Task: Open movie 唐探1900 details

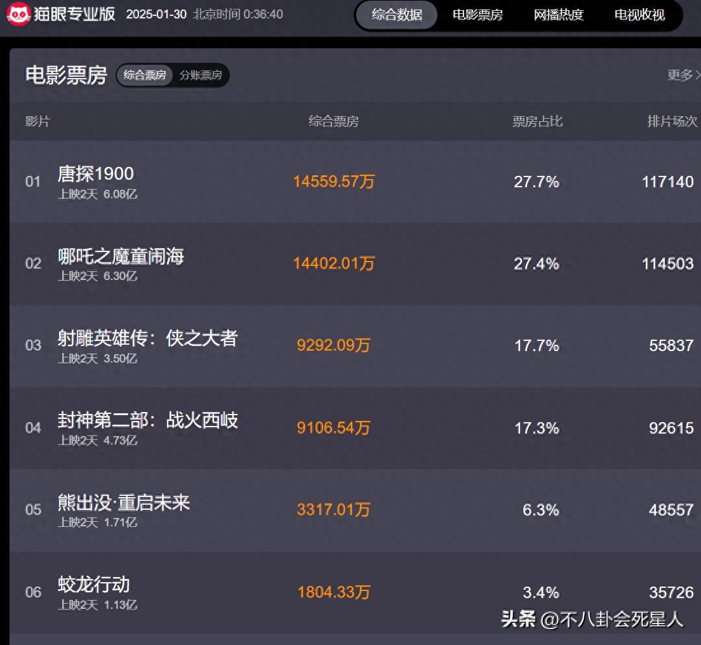Action: click(x=96, y=174)
